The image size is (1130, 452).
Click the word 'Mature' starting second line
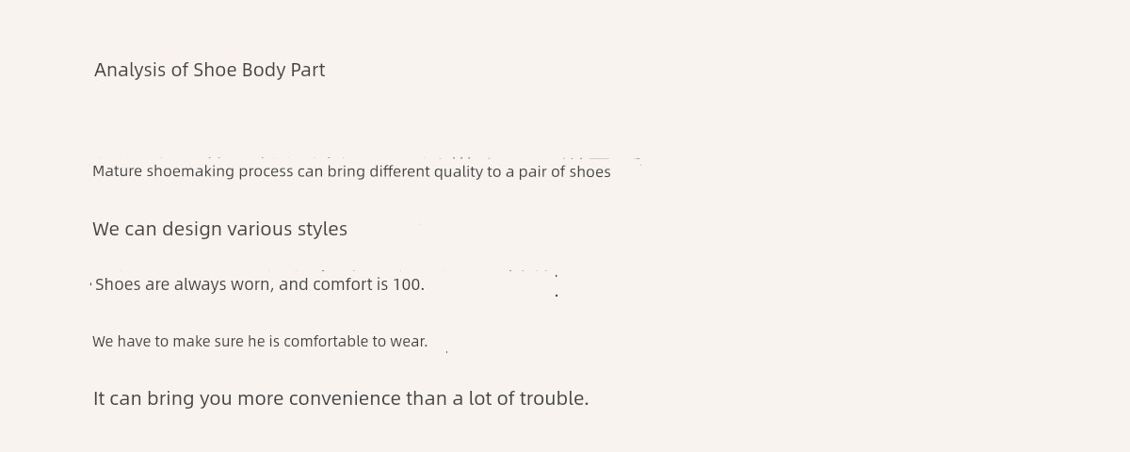click(117, 171)
